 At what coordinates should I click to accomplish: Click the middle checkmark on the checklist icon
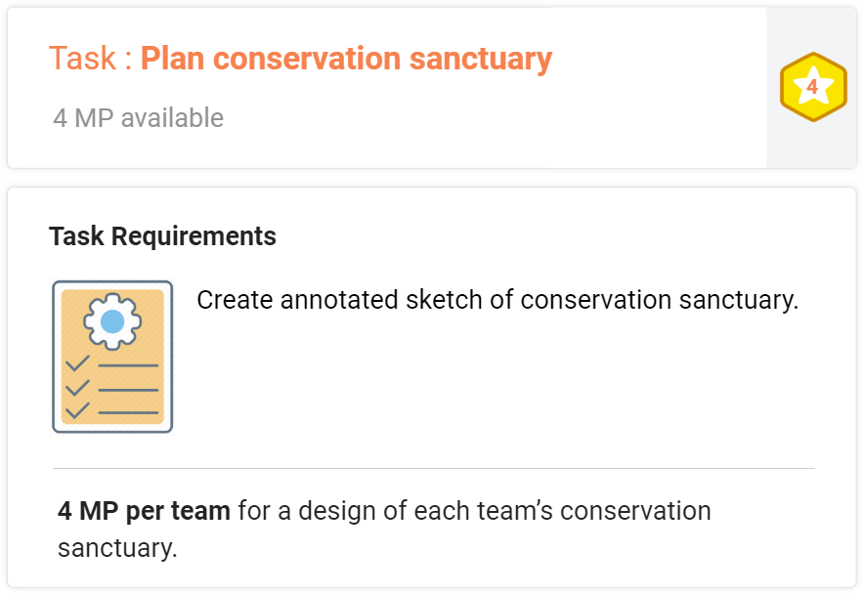pyautogui.click(x=77, y=388)
